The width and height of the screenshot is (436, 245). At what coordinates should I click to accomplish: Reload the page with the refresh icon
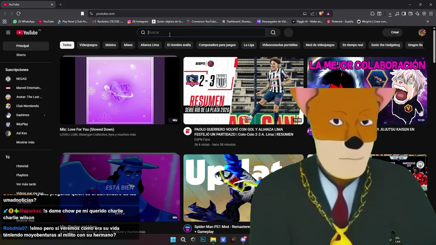pos(18,14)
